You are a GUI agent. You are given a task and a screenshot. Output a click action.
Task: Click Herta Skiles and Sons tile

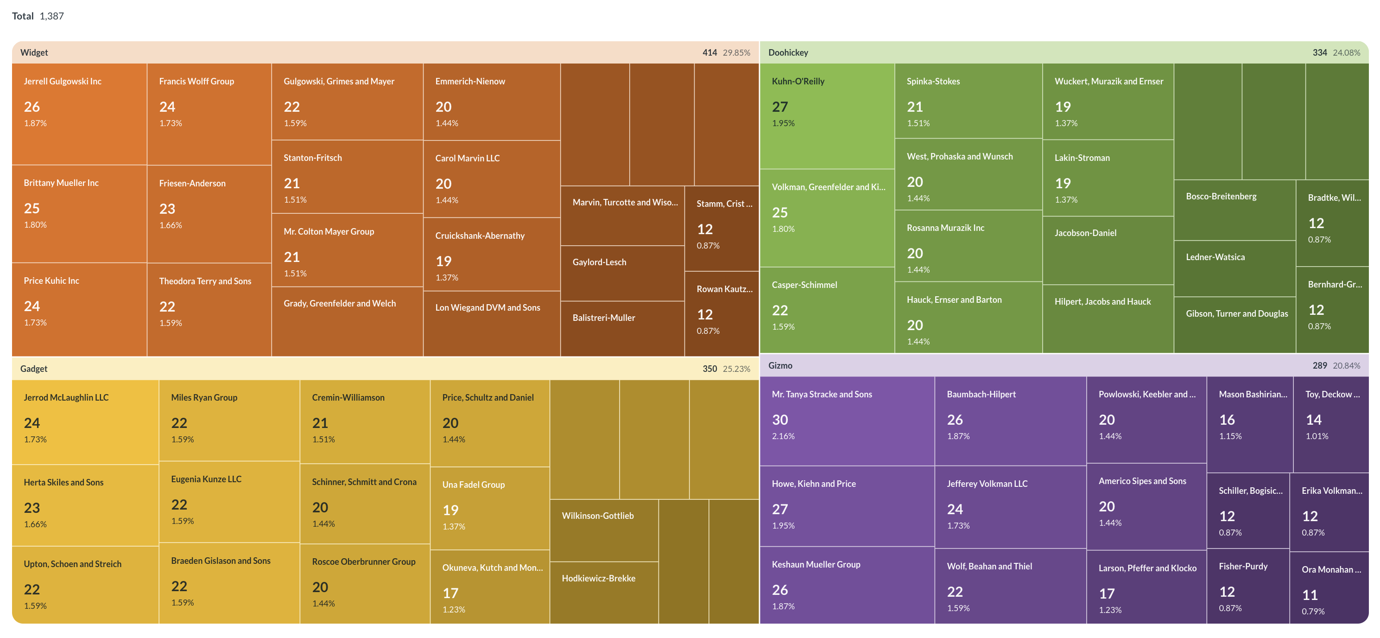[x=85, y=505]
